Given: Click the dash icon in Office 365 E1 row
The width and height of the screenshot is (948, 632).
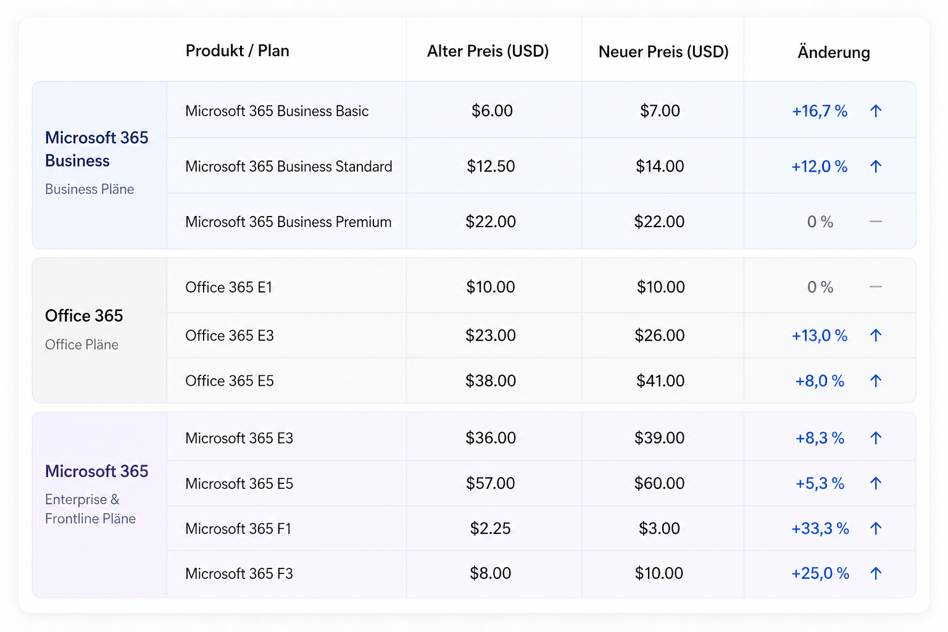Looking at the screenshot, I should point(875,287).
